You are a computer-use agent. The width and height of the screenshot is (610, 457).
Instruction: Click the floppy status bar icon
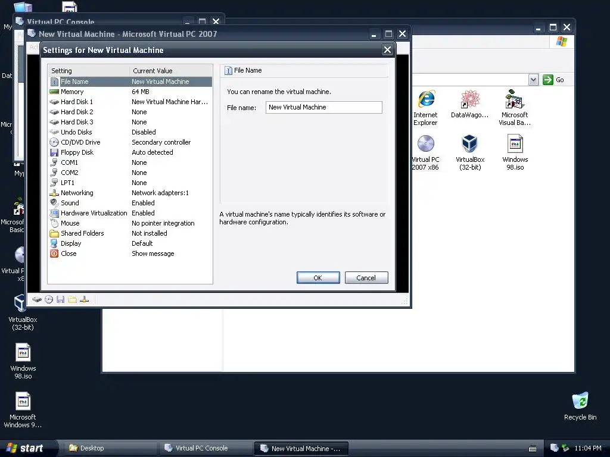coord(60,299)
